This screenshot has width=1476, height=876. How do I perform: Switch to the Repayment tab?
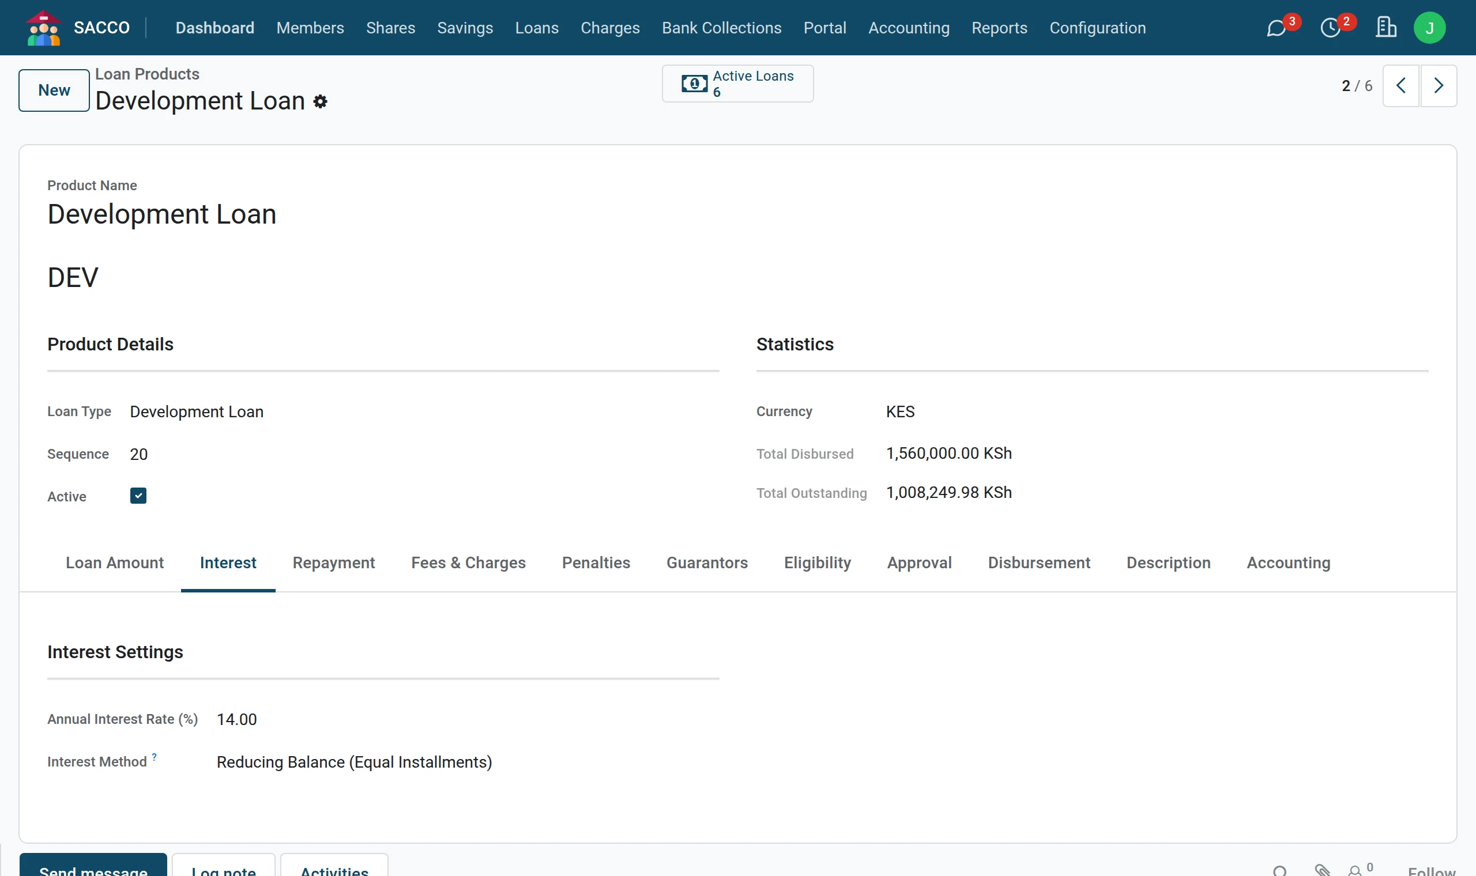point(334,562)
